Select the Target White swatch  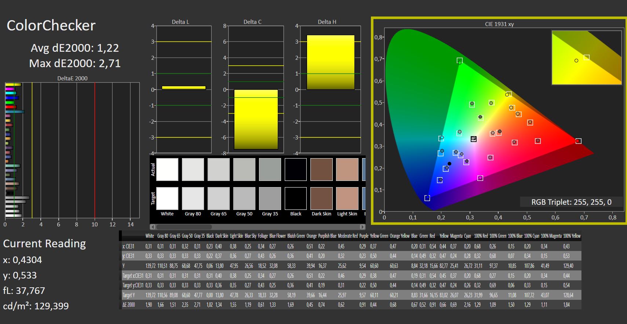[x=167, y=199]
